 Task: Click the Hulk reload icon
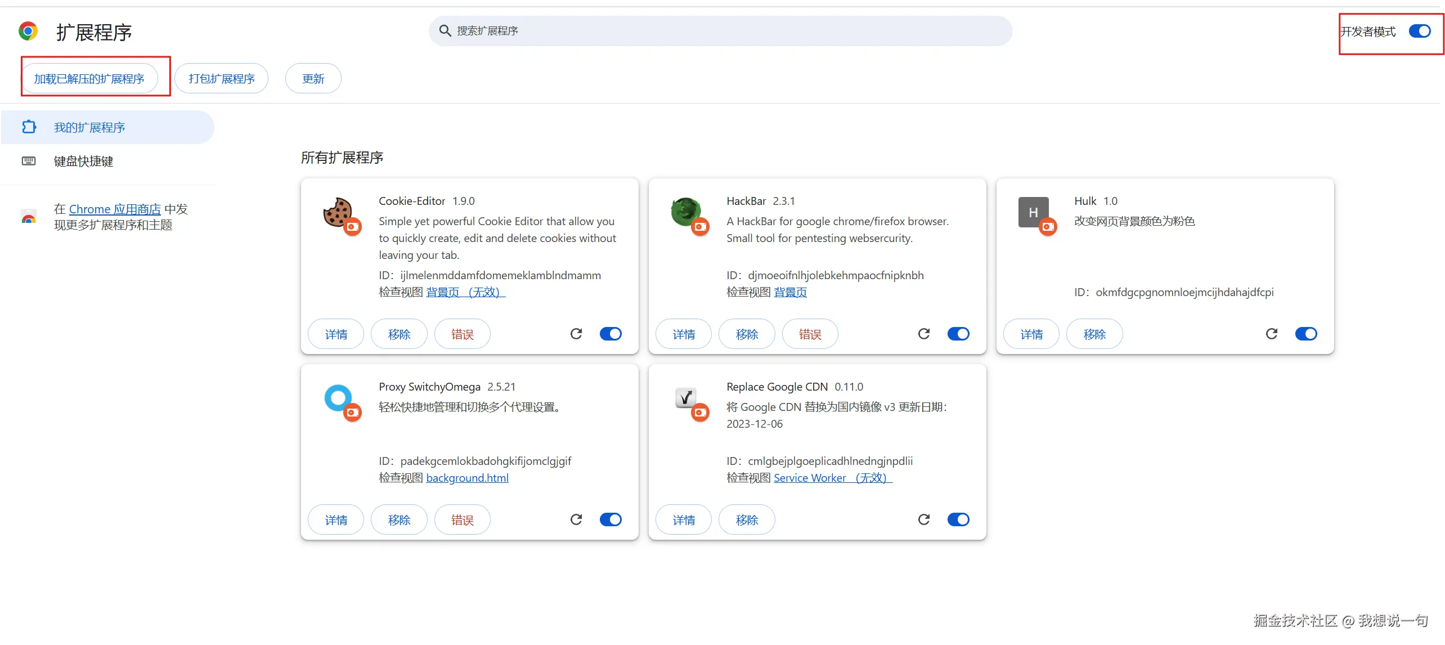[x=1272, y=334]
